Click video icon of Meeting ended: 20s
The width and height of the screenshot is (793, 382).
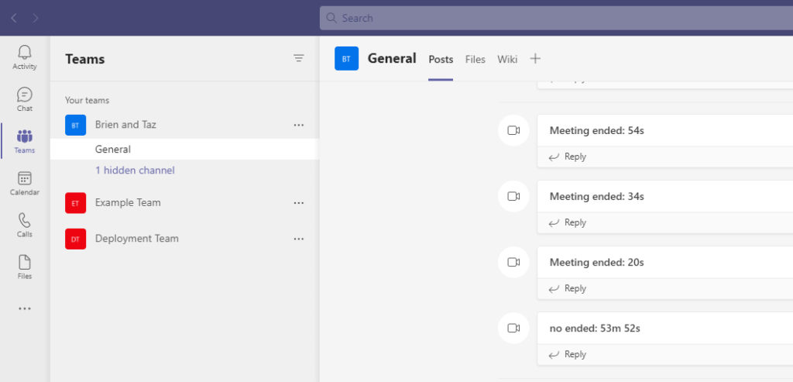[514, 262]
